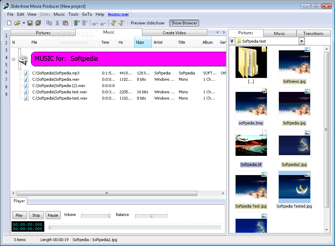Add a slideshow with the film-plus icon
335x246 pixels.
tap(77, 23)
